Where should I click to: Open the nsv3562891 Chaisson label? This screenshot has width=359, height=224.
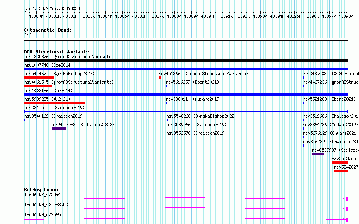pyautogui.click(x=331, y=142)
